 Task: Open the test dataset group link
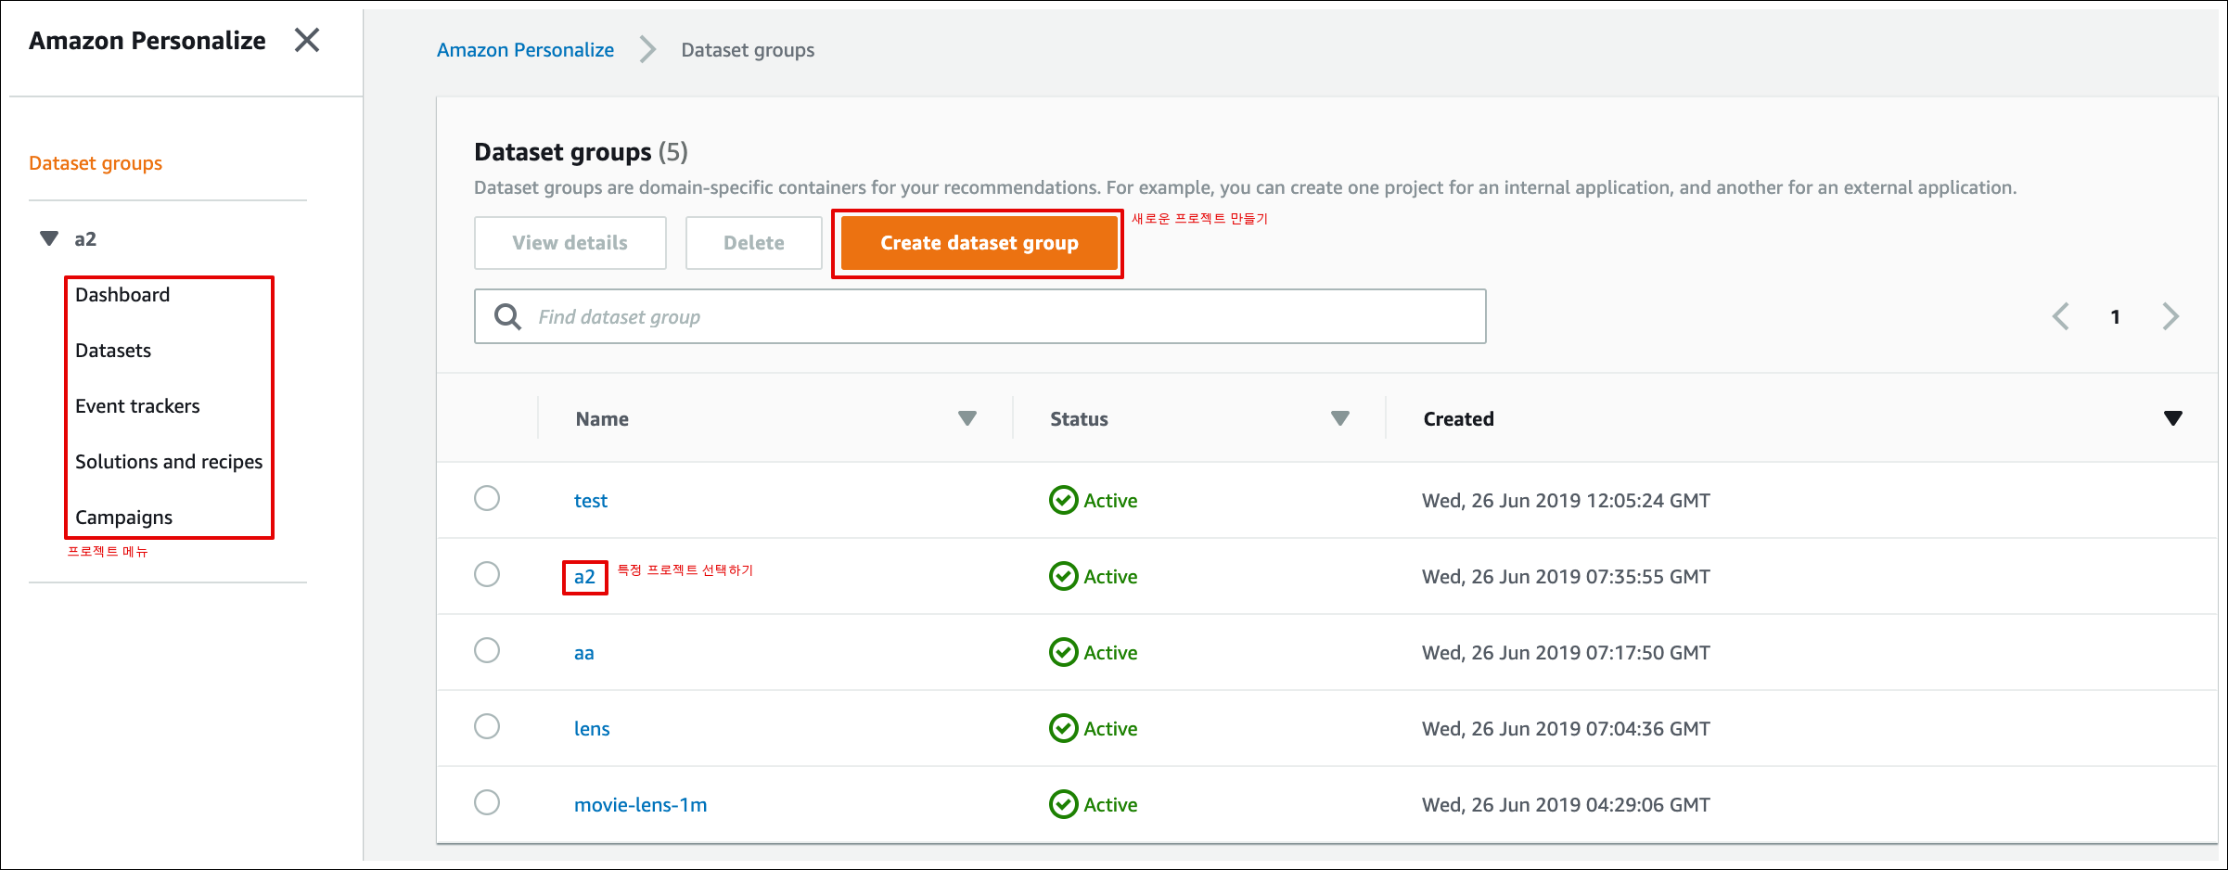591,501
